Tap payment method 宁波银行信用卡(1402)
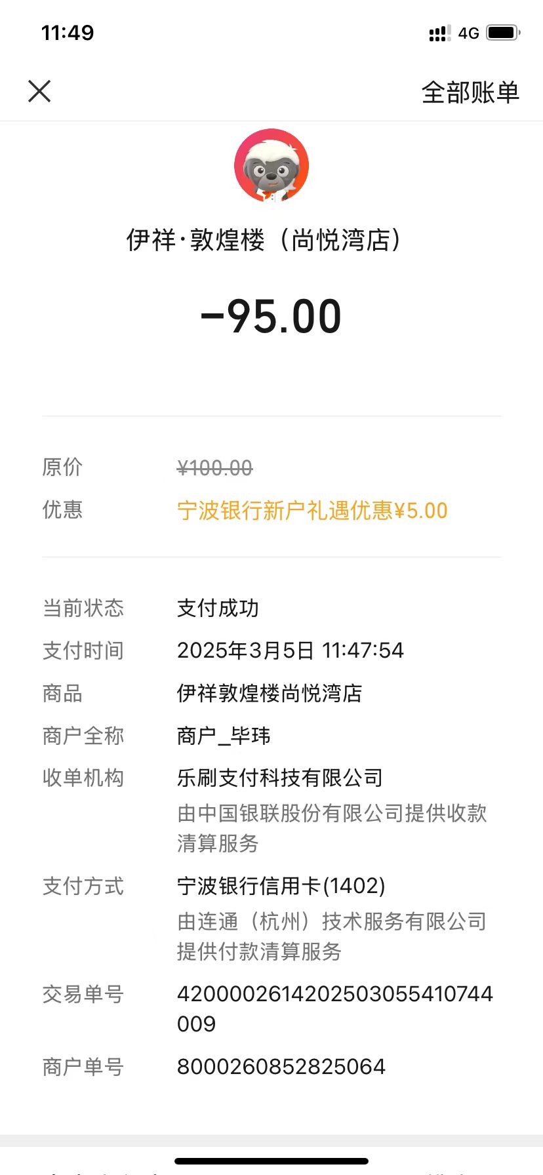The width and height of the screenshot is (543, 1175). point(281,886)
